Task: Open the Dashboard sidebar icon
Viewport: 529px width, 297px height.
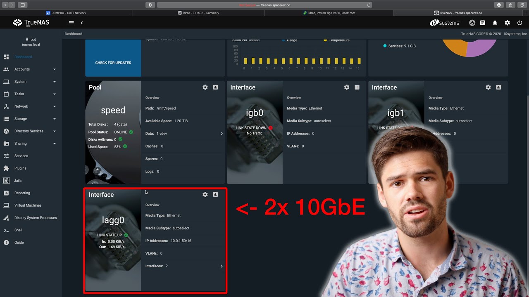Action: coord(6,57)
